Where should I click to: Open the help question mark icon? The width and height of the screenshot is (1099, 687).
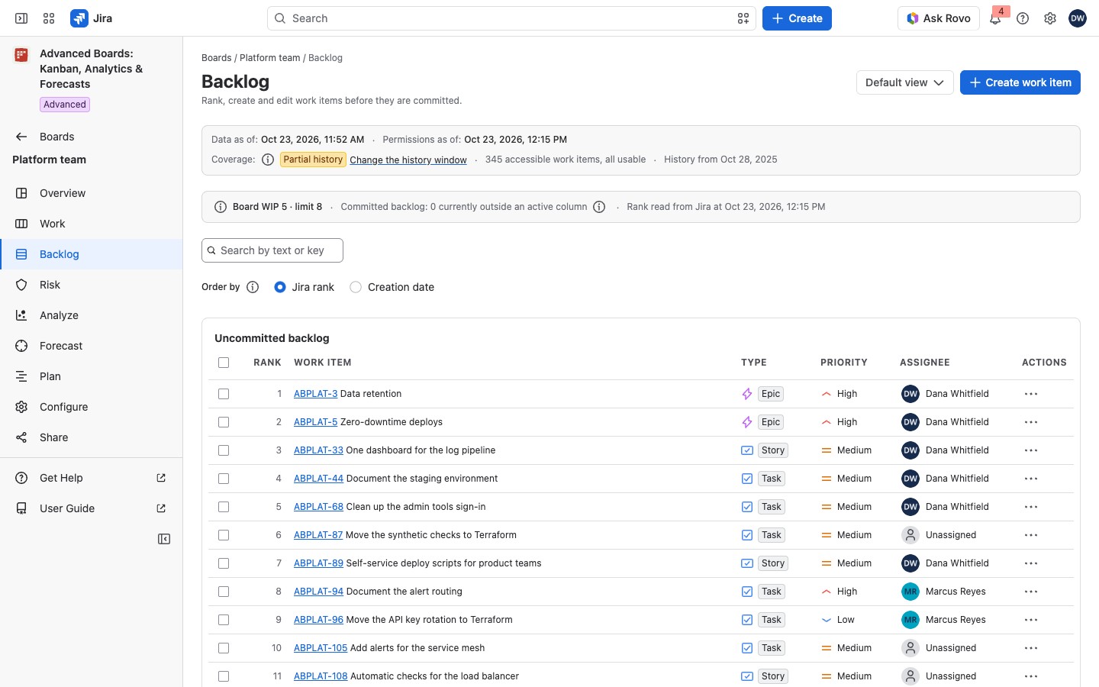coord(1023,18)
